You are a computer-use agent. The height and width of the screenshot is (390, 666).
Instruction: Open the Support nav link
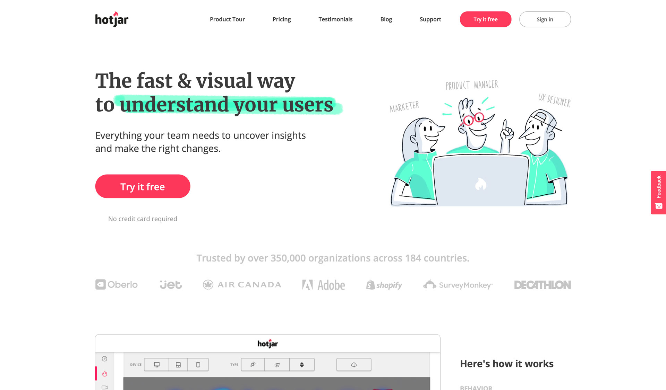430,19
